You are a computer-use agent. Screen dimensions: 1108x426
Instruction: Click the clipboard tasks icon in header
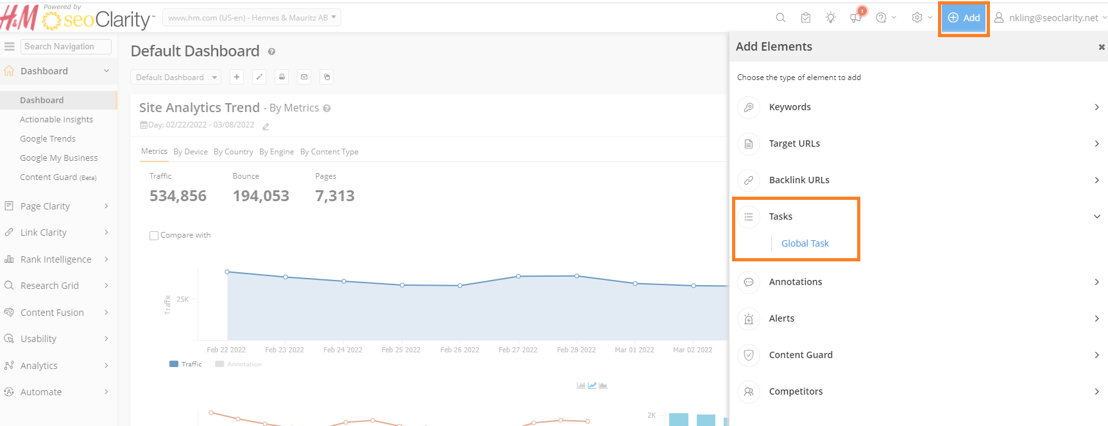point(806,18)
